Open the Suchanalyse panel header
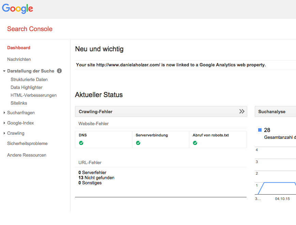This screenshot has width=296, height=225. click(276, 111)
